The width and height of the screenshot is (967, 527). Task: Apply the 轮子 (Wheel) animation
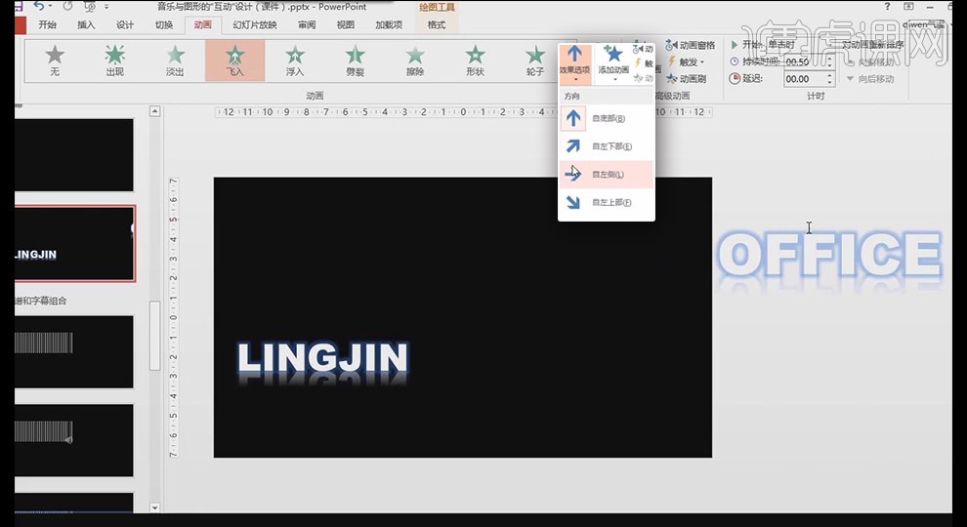(x=534, y=61)
